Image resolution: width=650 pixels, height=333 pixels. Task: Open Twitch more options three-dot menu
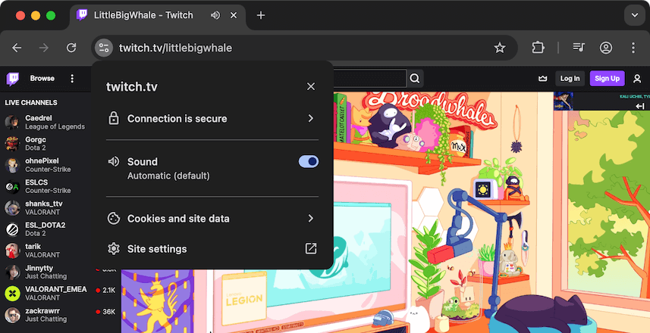72,79
